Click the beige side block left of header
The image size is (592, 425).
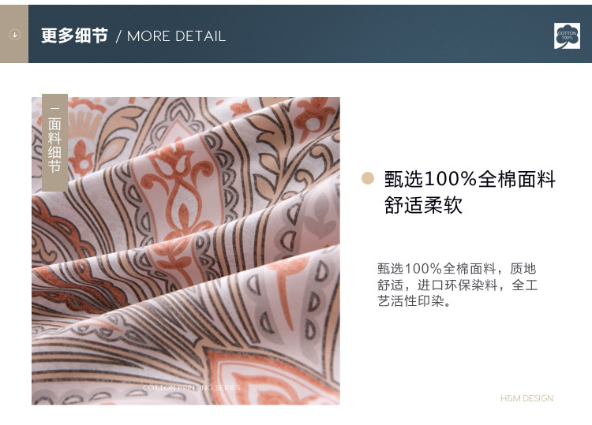(x=14, y=34)
